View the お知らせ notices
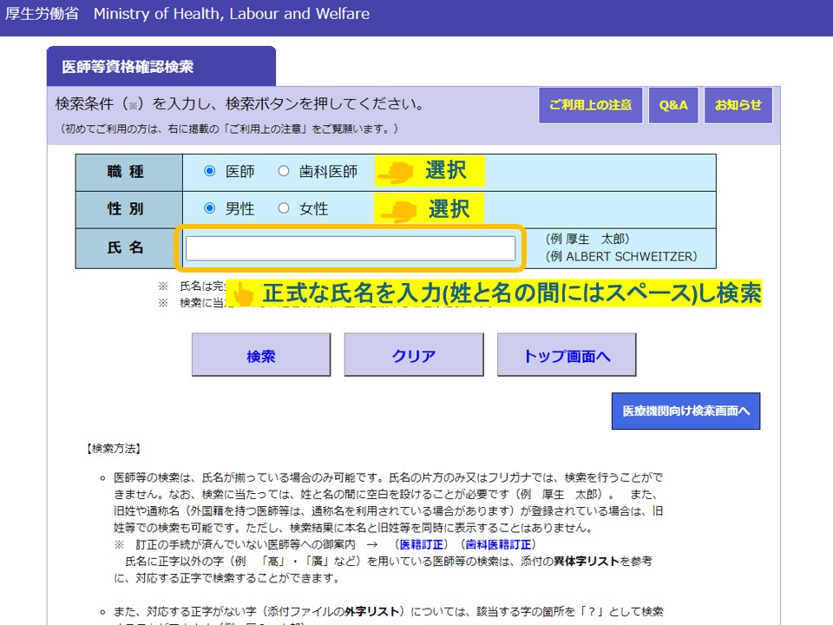Viewport: 833px width, 625px height. click(x=738, y=105)
